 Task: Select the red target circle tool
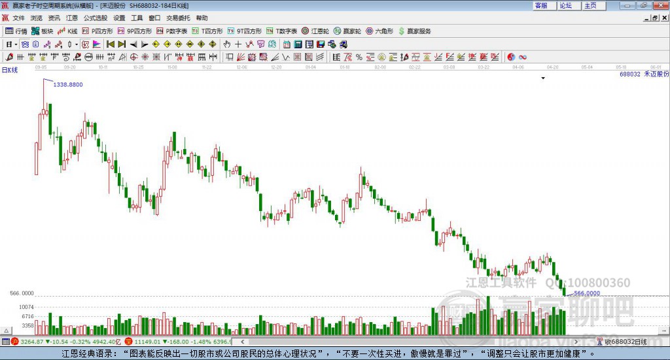click(x=133, y=57)
